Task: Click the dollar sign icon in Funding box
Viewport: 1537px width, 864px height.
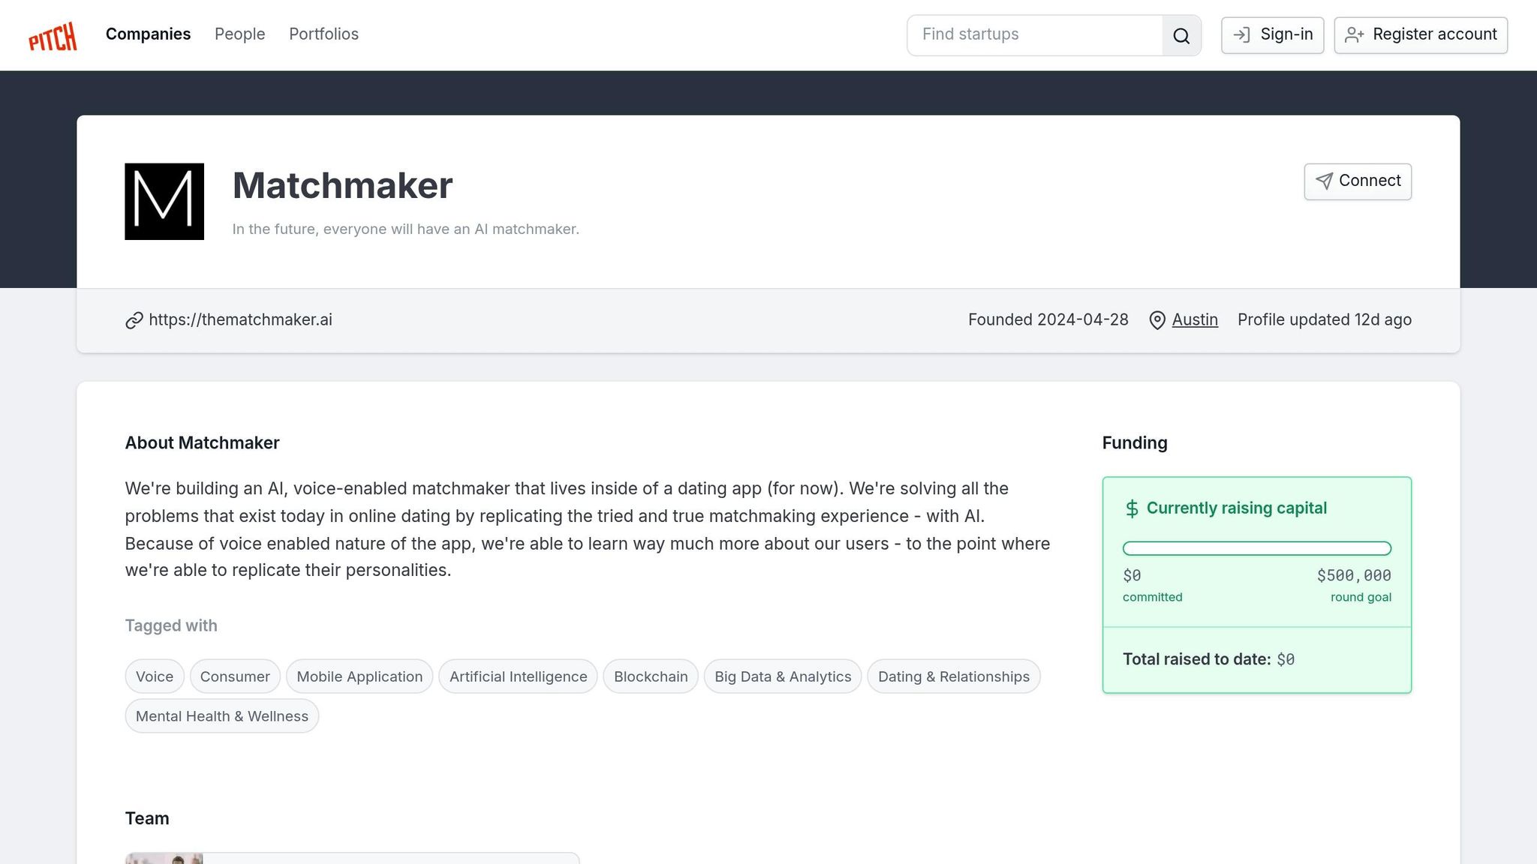Action: point(1132,508)
